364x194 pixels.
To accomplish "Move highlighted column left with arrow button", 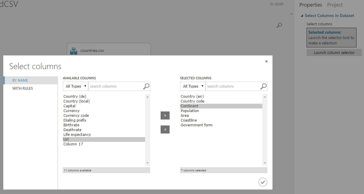I will click(165, 129).
